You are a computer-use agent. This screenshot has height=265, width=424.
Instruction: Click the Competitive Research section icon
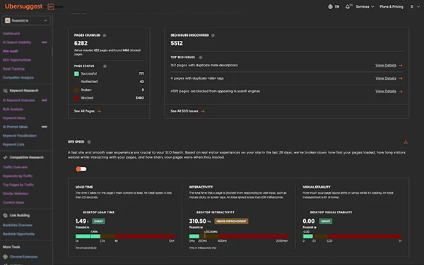[5, 157]
